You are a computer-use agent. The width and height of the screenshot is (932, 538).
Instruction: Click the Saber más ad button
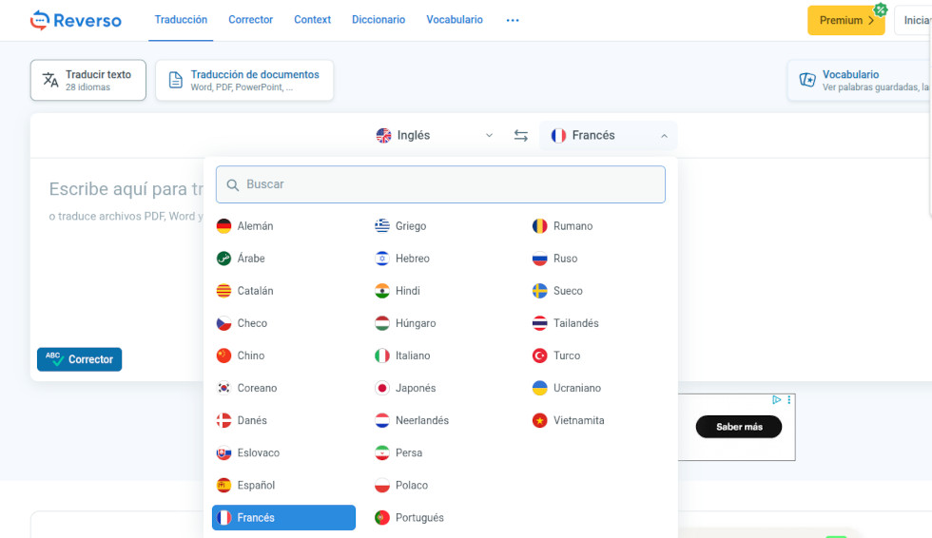(738, 427)
